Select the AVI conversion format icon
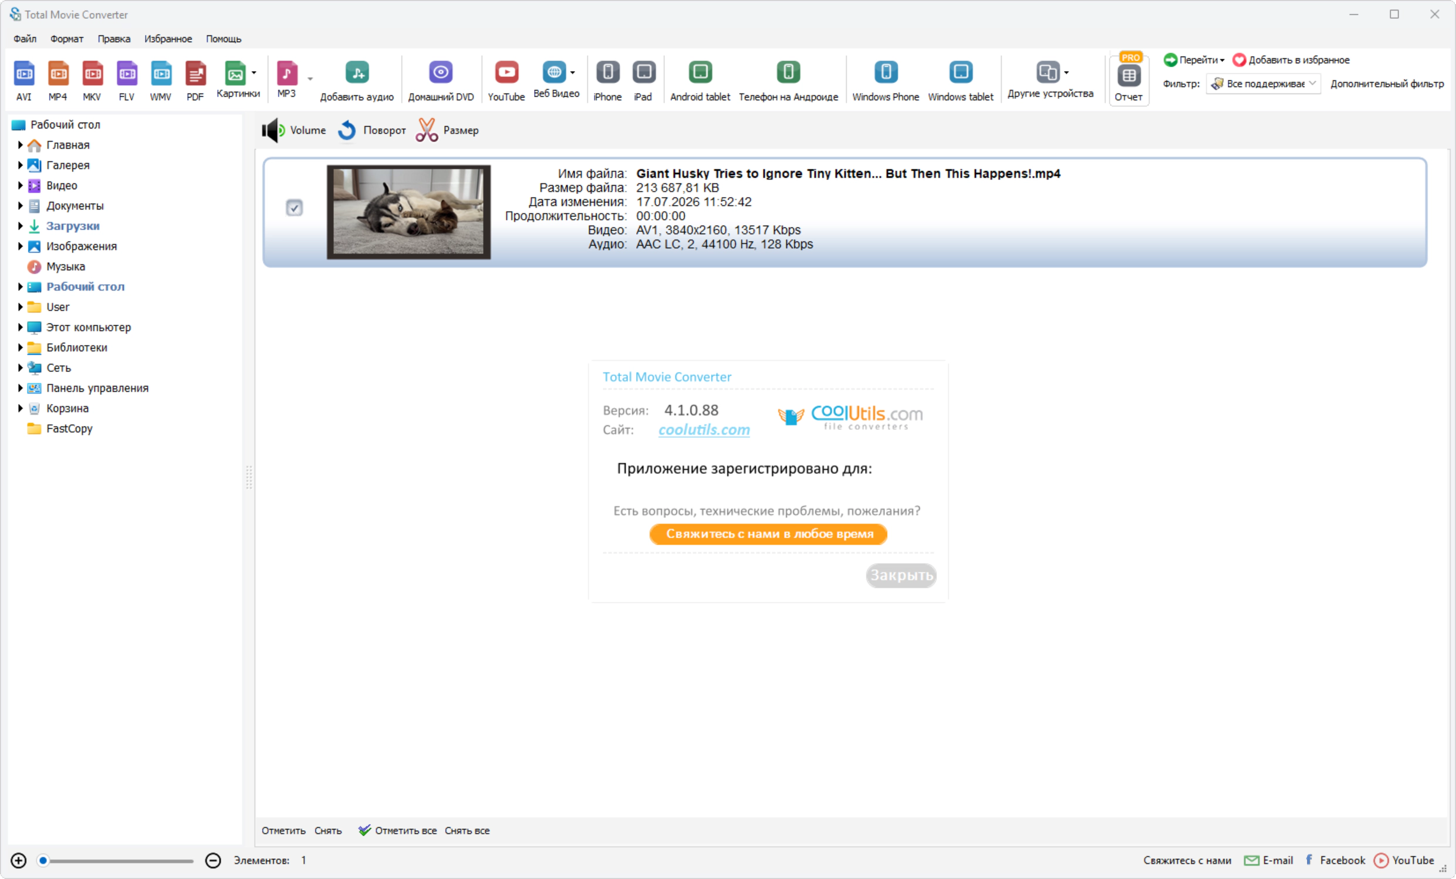1456x879 pixels. (x=23, y=80)
